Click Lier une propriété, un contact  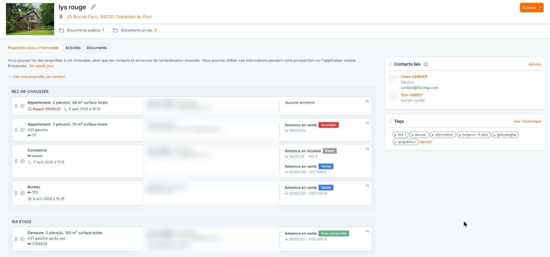click(36, 77)
